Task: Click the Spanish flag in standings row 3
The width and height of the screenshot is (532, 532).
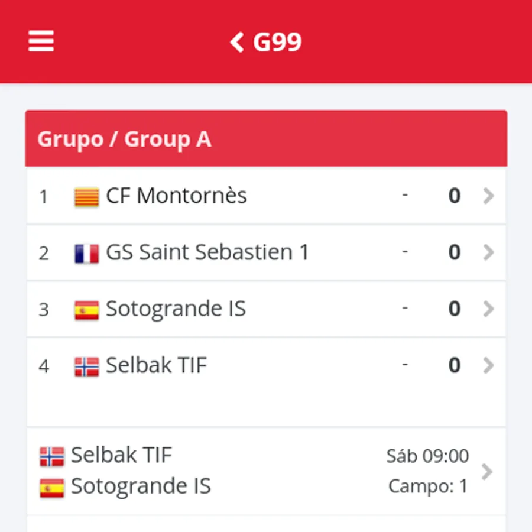Action: coord(87,310)
